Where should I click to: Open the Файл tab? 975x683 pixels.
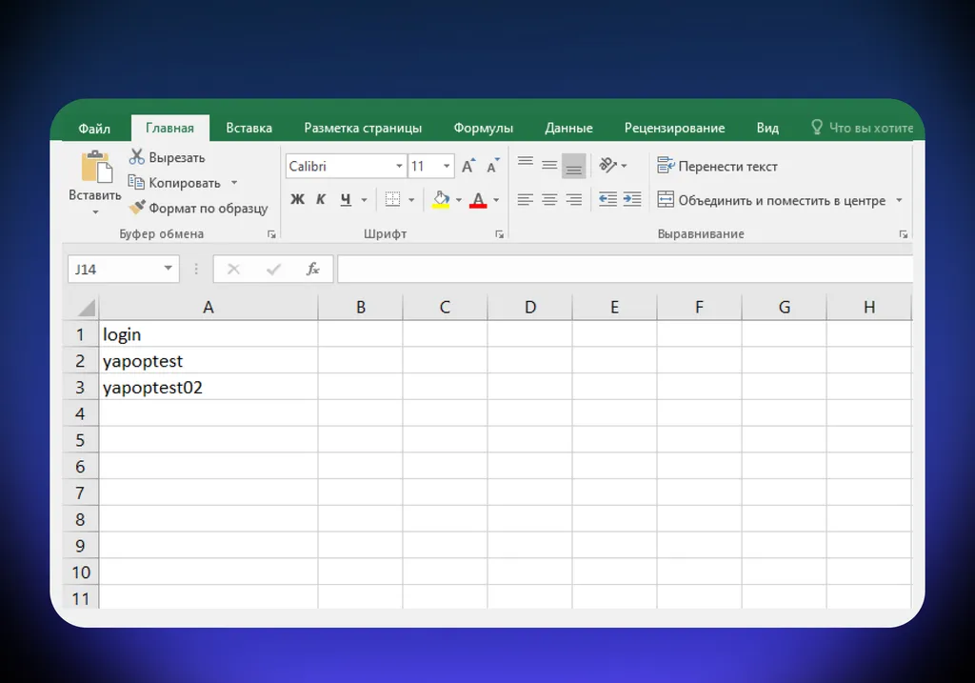click(94, 129)
